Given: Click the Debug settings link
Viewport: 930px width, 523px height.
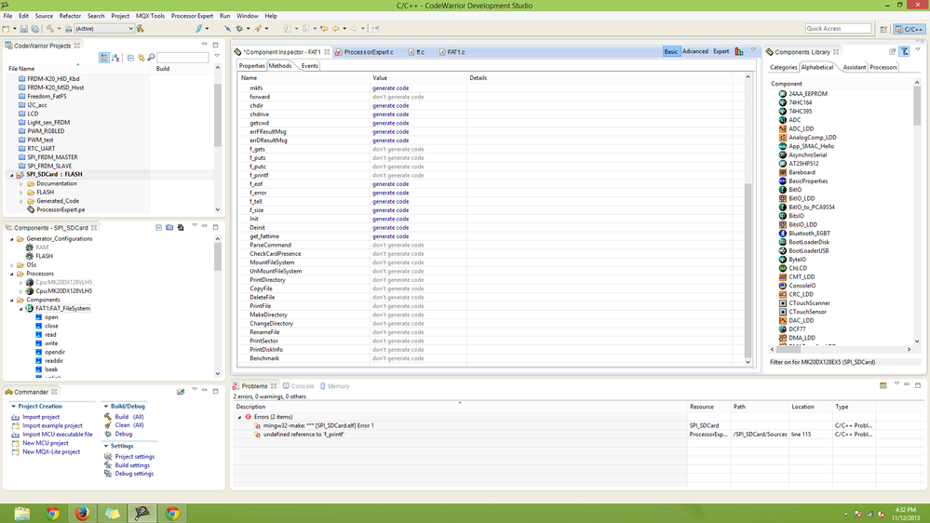Looking at the screenshot, I should click(x=134, y=474).
